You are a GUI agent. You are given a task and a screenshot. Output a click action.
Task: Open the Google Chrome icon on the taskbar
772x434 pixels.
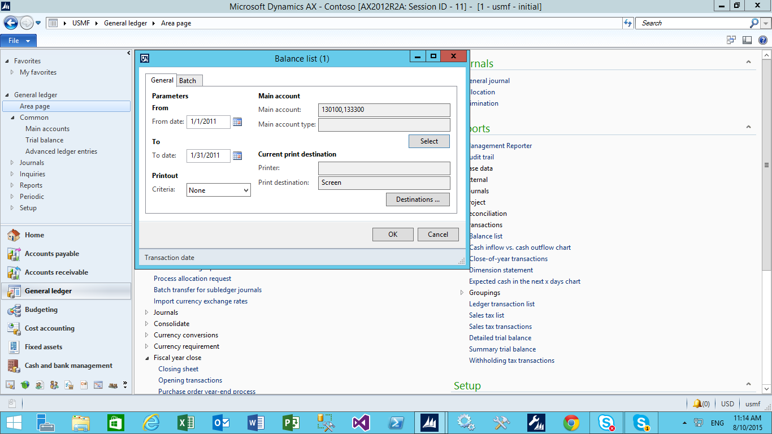(571, 422)
